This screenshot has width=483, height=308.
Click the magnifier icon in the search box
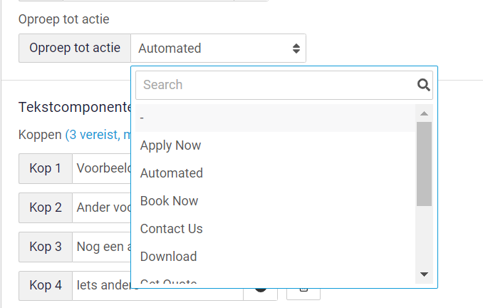click(x=424, y=85)
